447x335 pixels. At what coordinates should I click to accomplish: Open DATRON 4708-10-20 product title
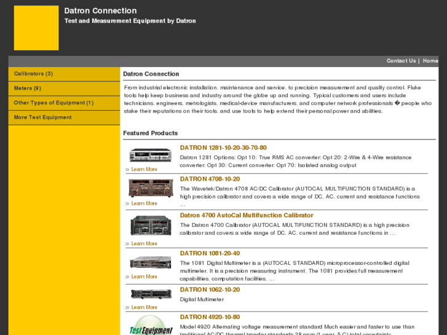pyautogui.click(x=210, y=179)
